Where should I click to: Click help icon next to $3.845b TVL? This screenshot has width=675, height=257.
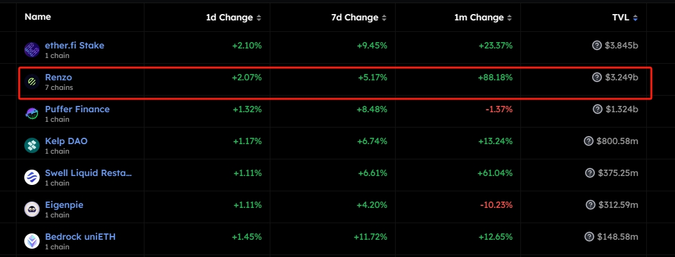[597, 45]
